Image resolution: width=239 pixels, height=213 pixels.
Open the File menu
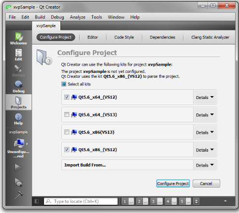(x=12, y=17)
